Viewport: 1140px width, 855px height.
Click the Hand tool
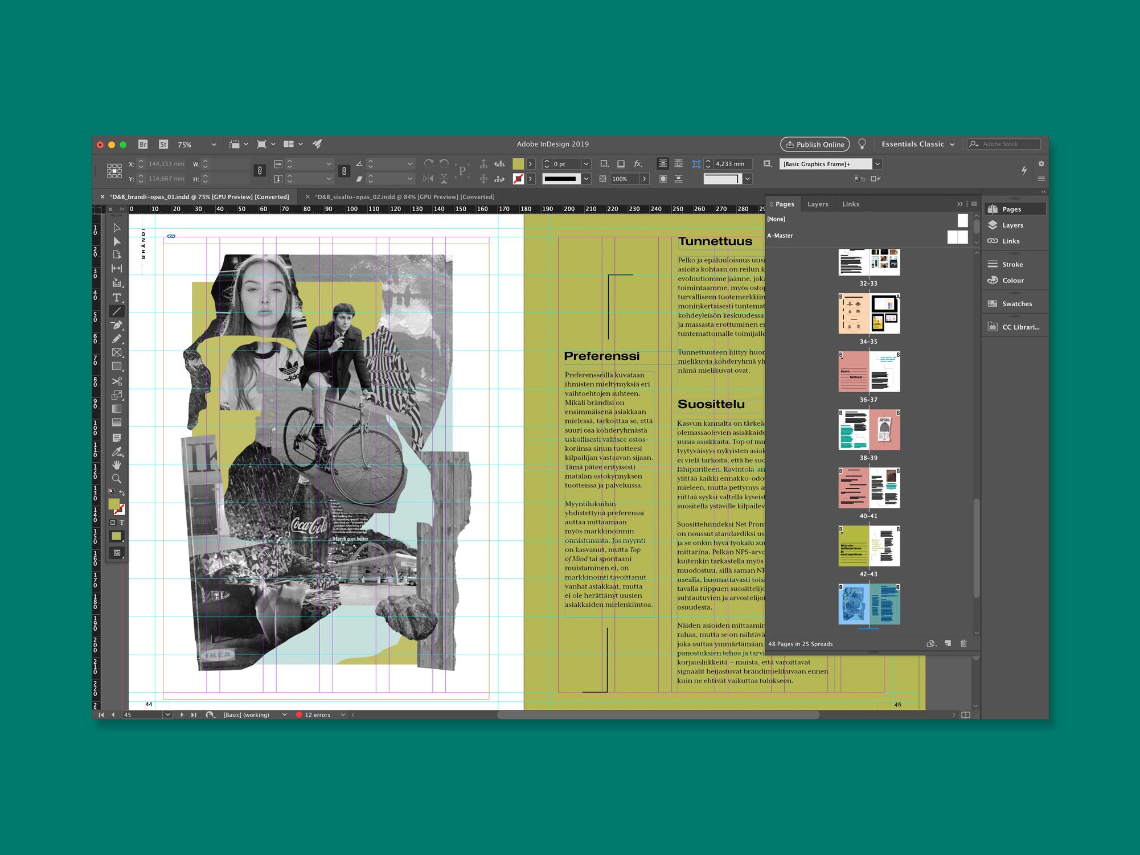click(x=117, y=465)
